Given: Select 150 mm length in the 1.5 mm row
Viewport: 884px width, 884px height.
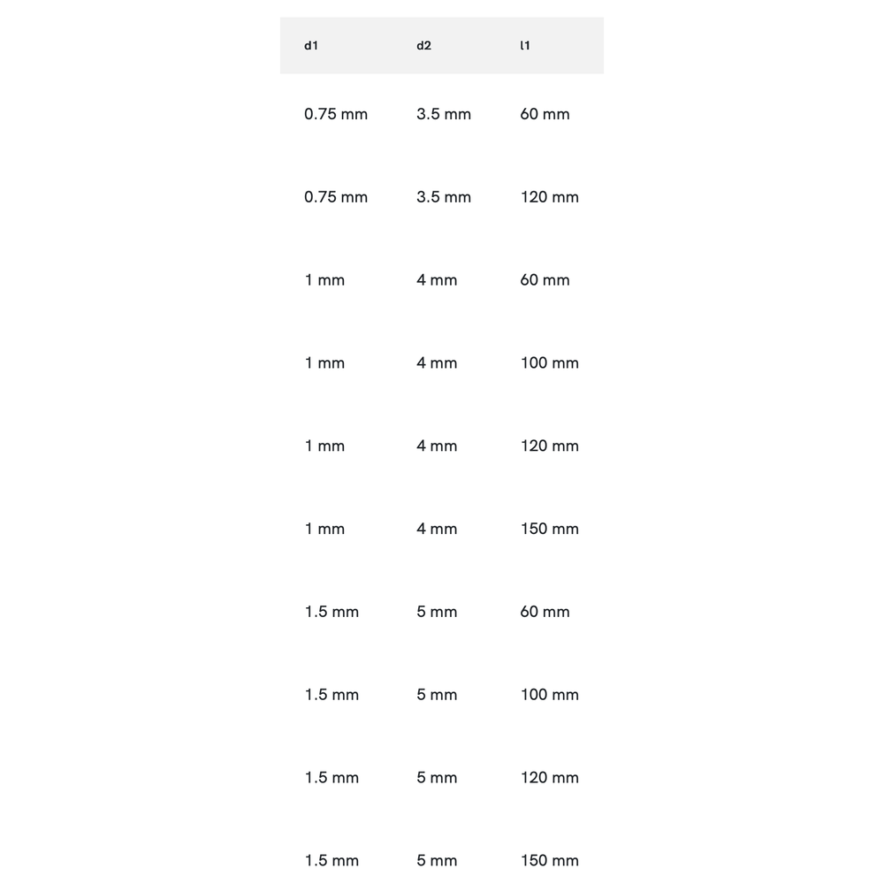Looking at the screenshot, I should pyautogui.click(x=549, y=861).
